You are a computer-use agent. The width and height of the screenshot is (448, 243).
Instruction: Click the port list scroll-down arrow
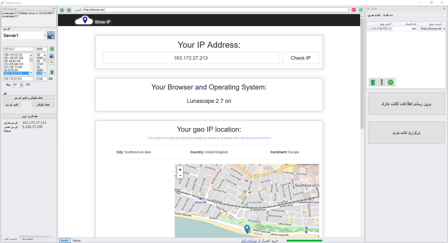click(45, 73)
